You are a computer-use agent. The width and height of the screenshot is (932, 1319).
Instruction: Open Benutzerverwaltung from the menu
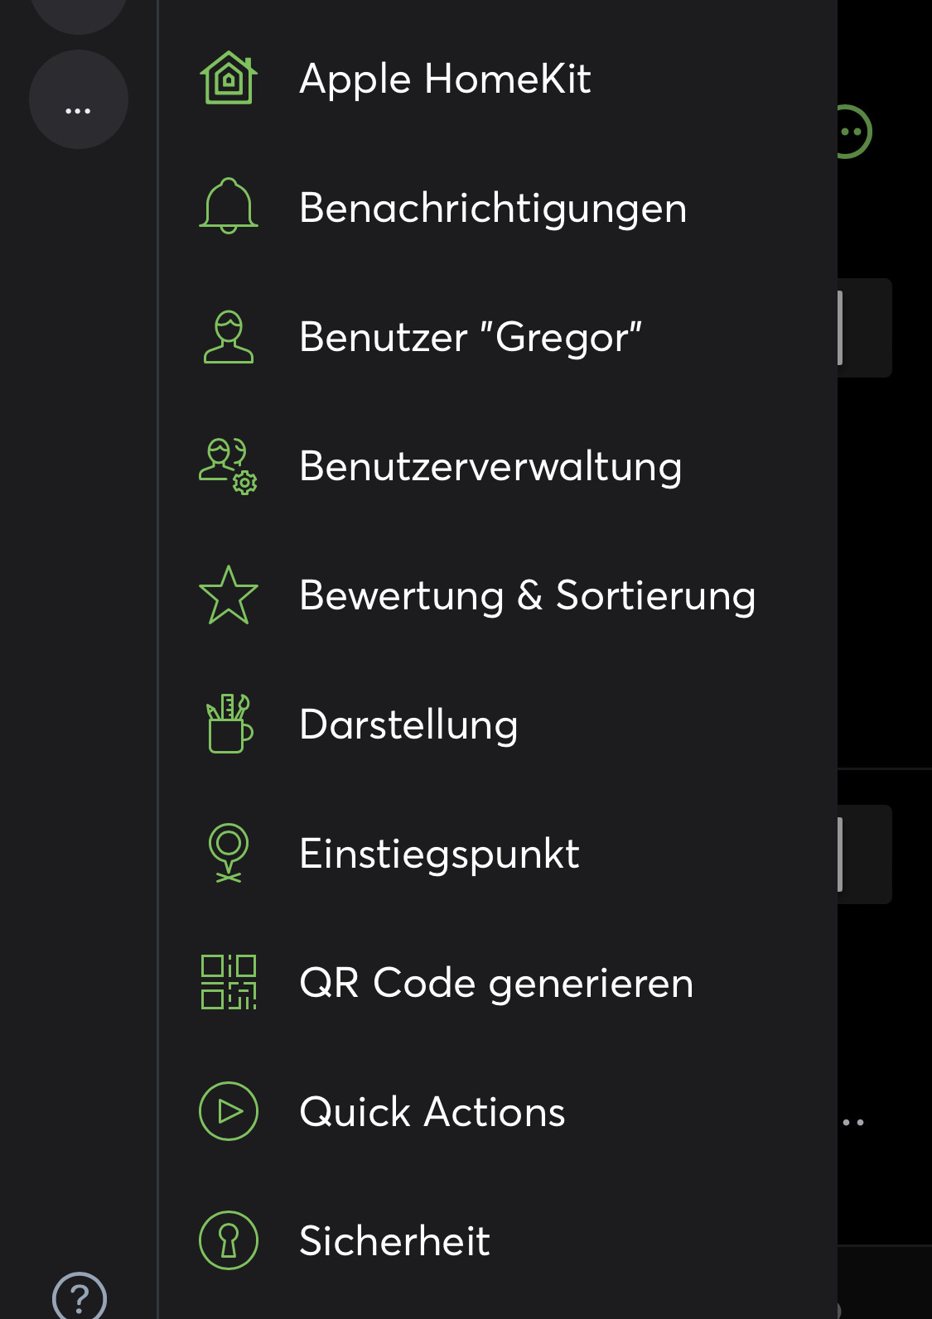[x=490, y=467]
